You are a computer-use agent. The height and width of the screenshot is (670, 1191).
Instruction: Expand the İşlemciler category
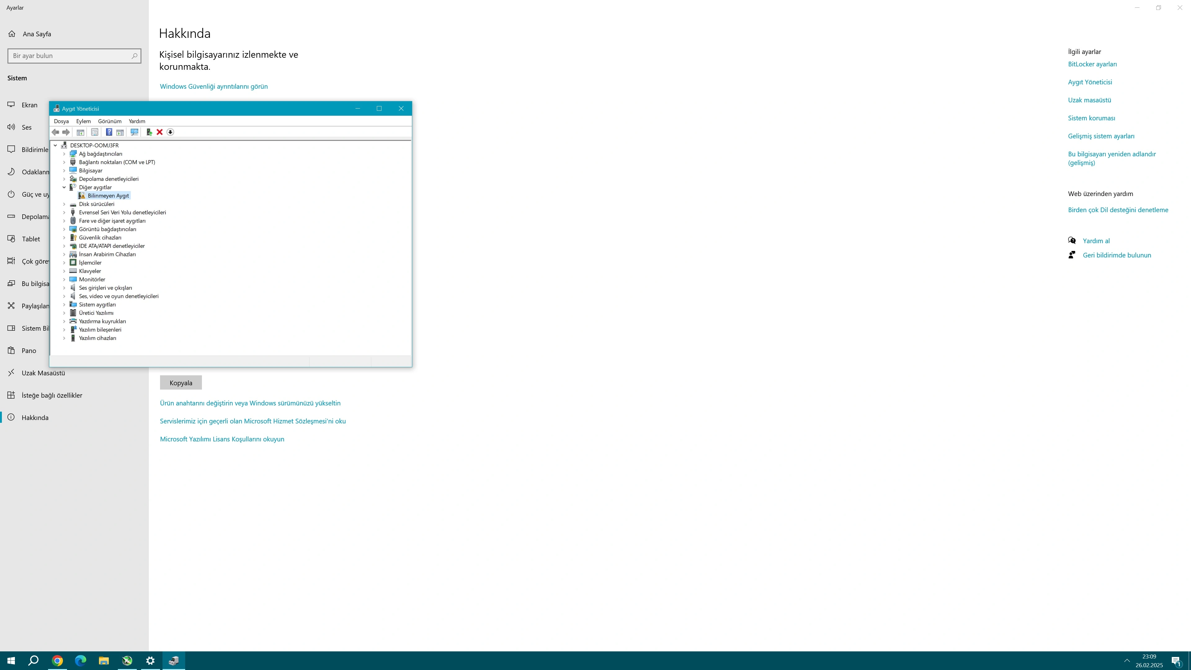(x=64, y=263)
